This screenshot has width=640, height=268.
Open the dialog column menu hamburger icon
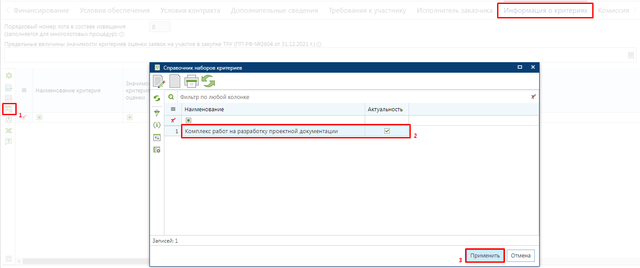pos(173,109)
